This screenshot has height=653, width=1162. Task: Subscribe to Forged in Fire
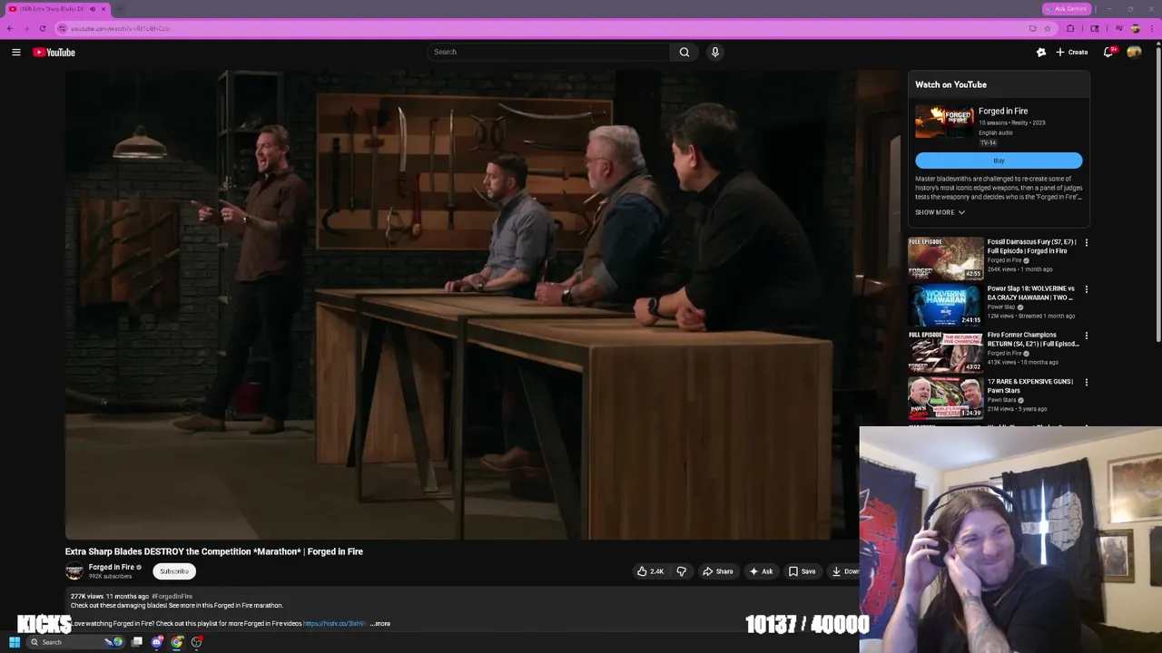(174, 571)
